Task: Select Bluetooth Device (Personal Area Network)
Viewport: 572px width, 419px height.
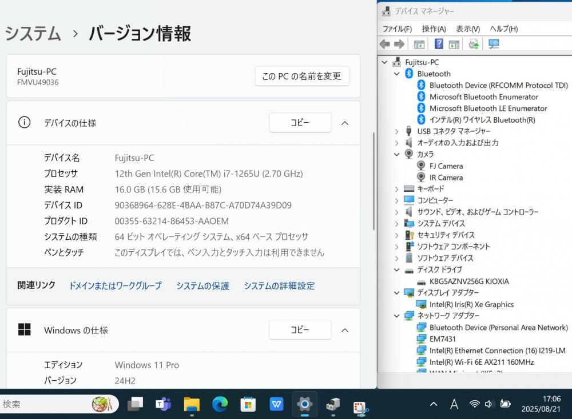Action: [499, 328]
